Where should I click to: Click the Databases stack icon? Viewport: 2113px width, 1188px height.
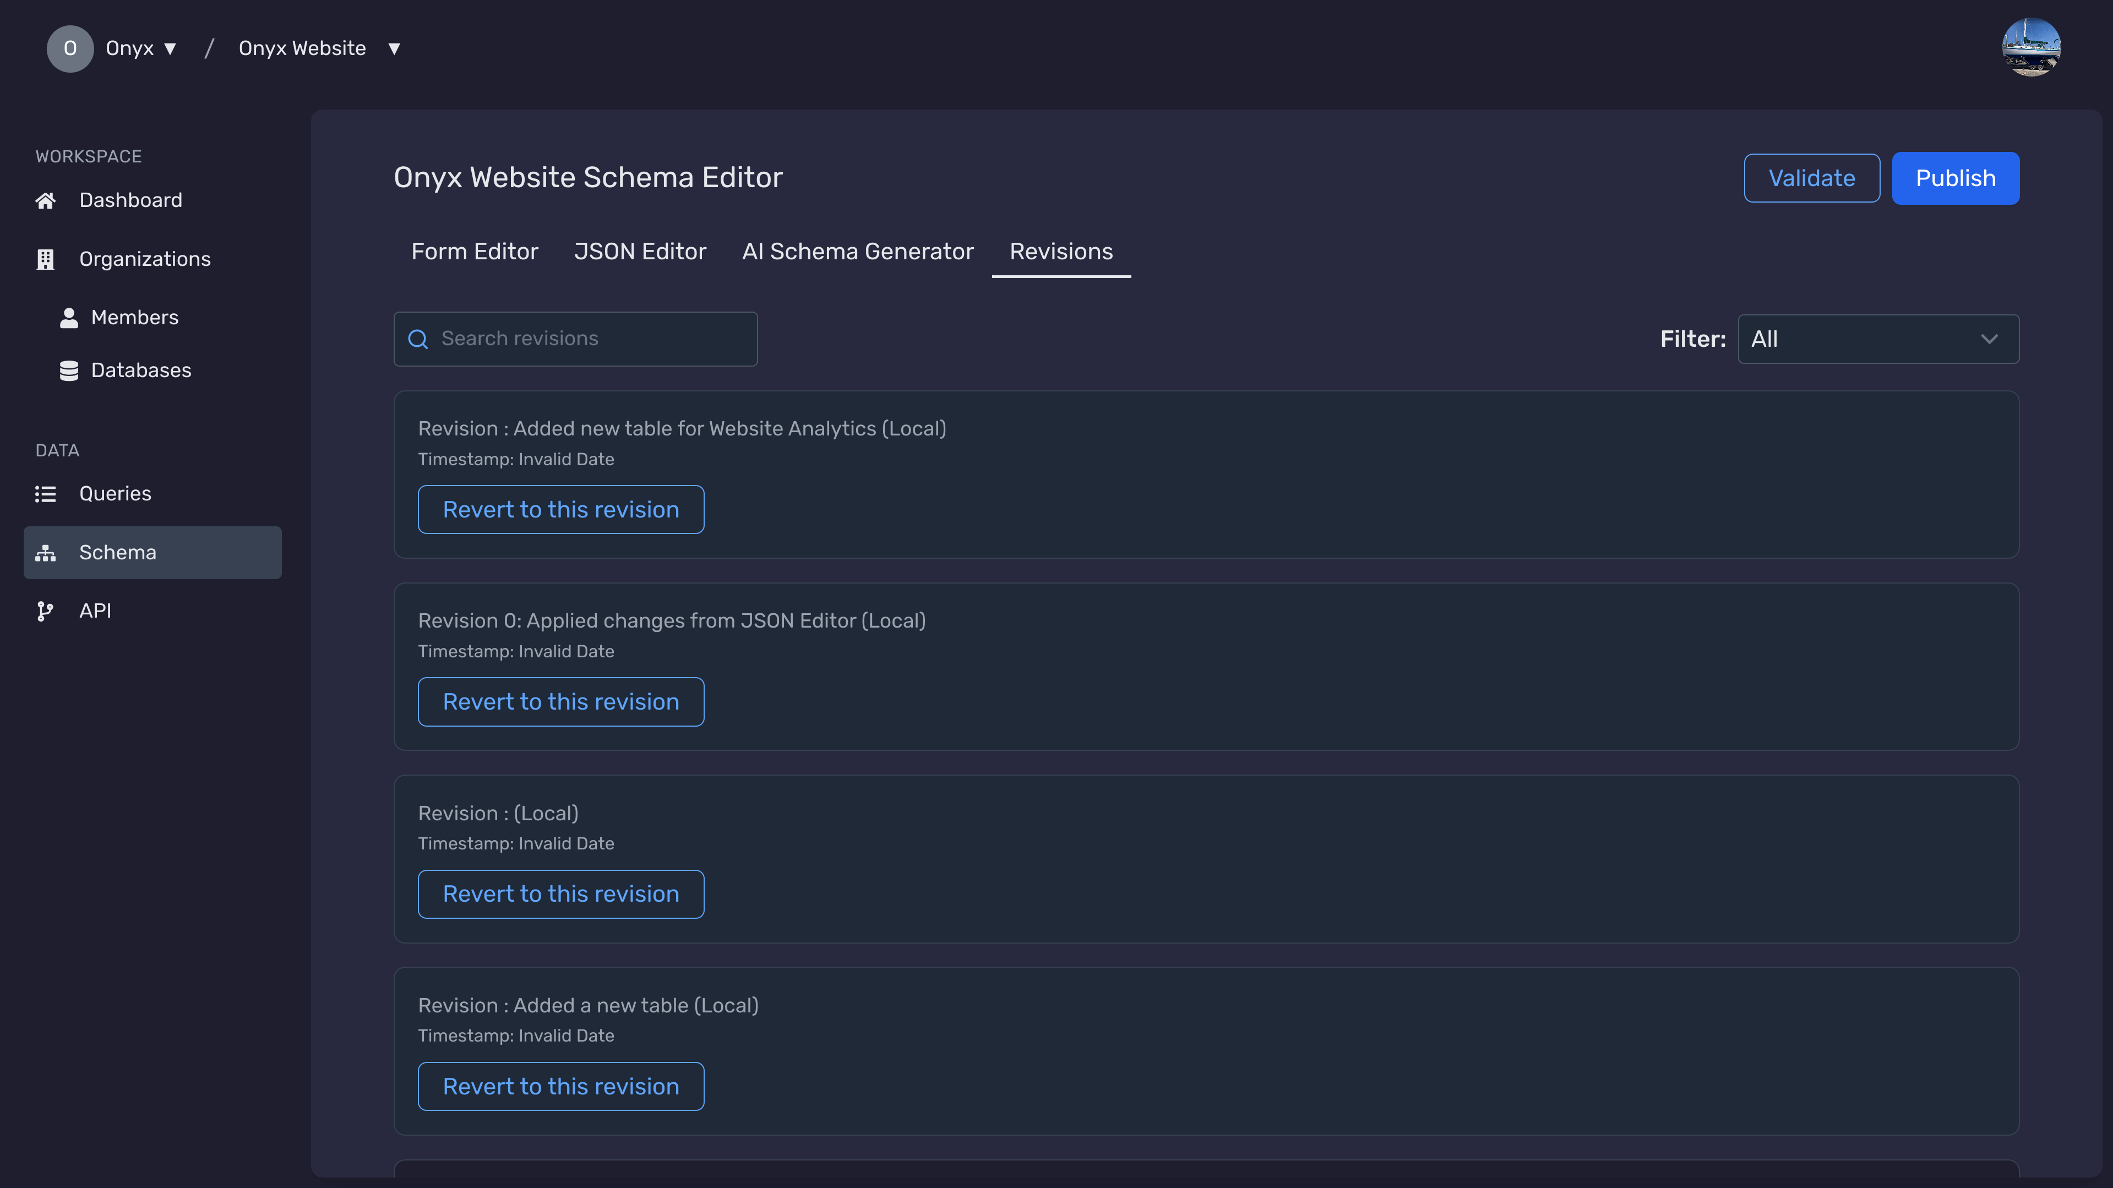click(69, 371)
